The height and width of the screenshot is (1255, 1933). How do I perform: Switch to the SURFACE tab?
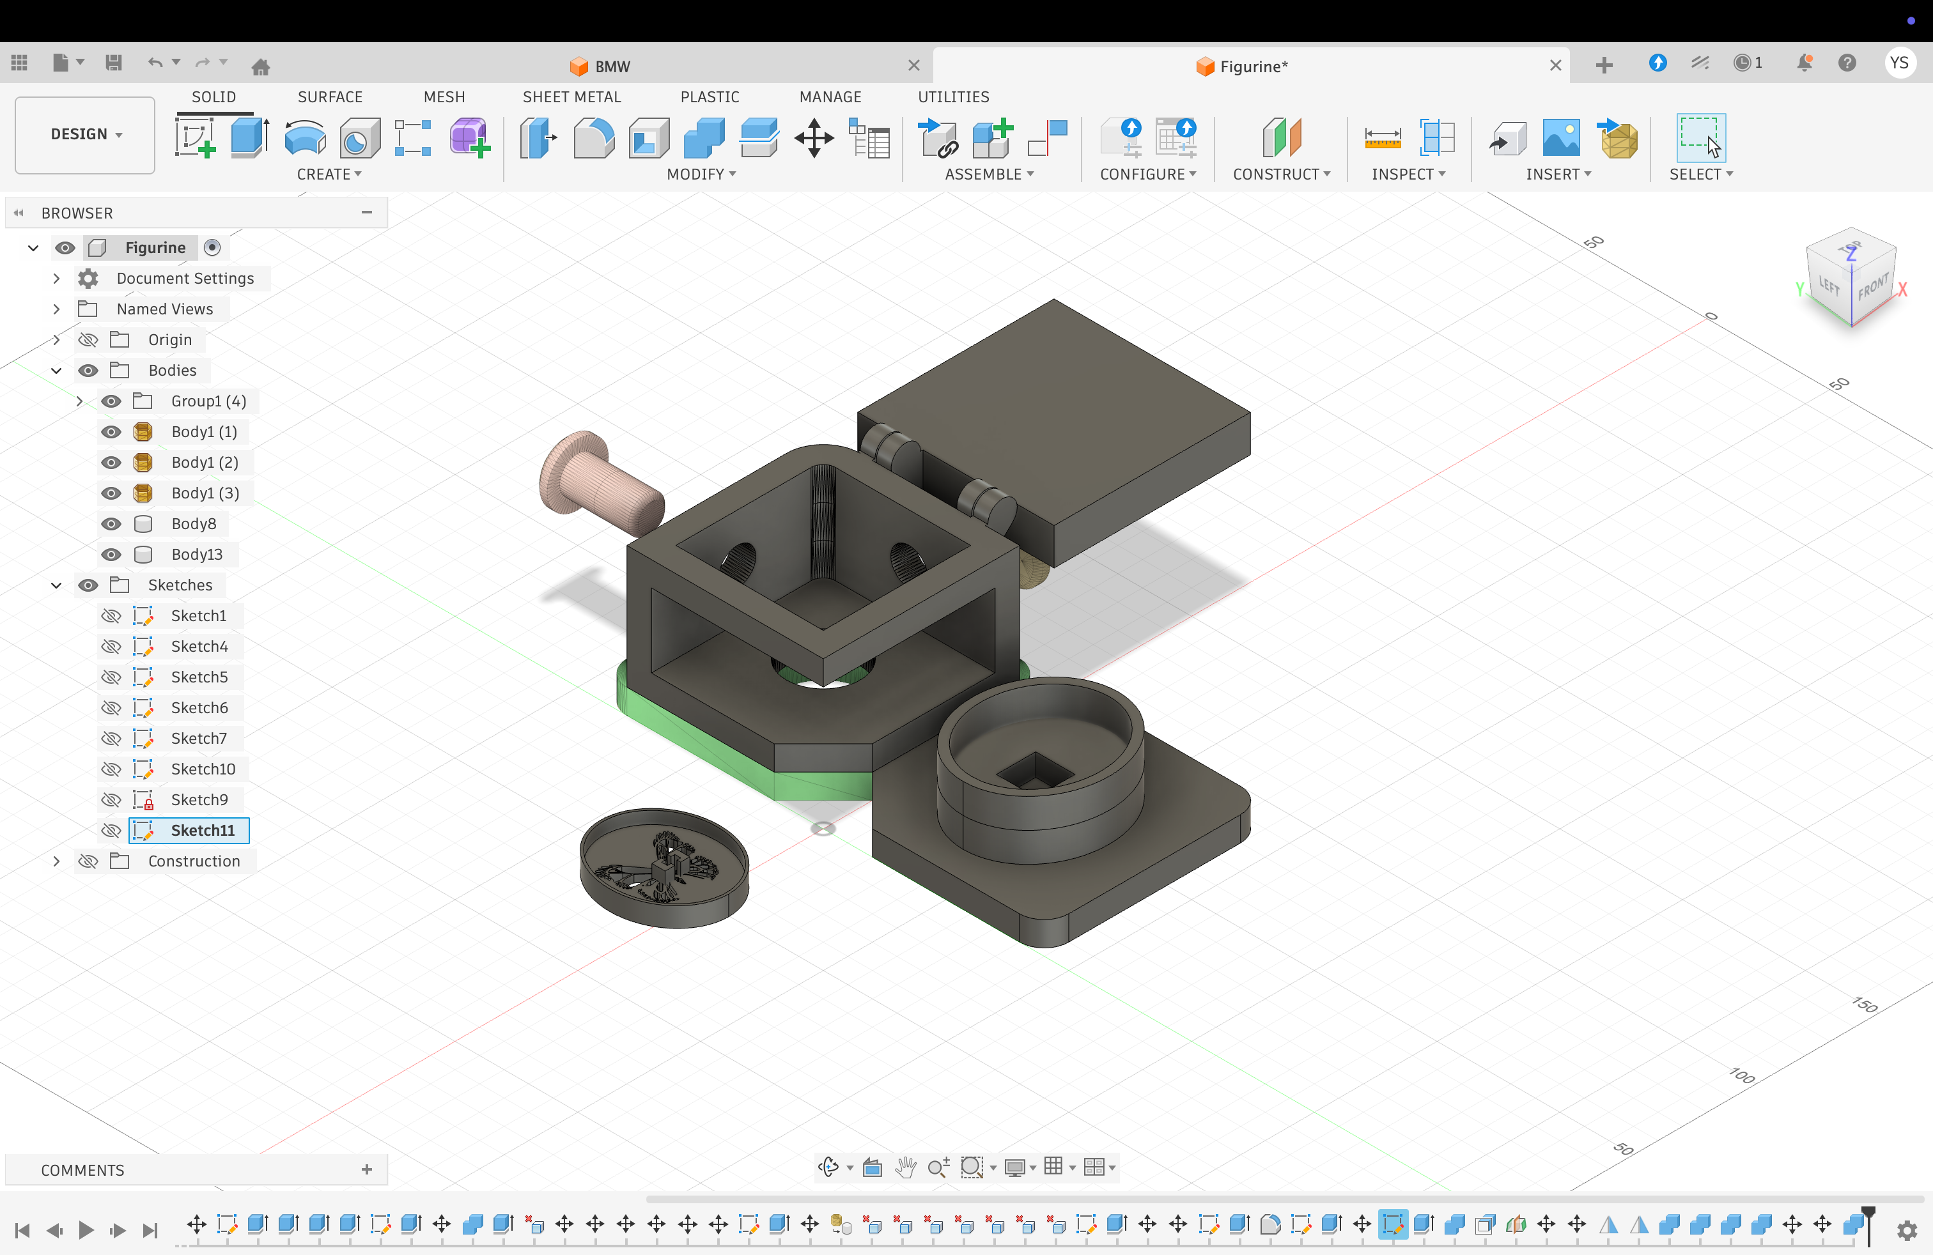330,96
